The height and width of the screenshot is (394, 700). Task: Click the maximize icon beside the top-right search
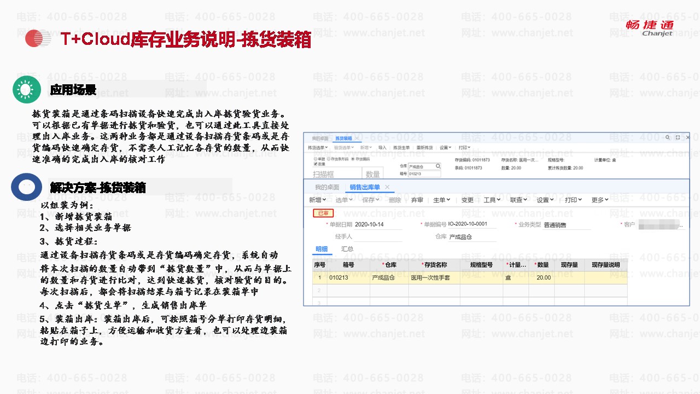click(678, 137)
